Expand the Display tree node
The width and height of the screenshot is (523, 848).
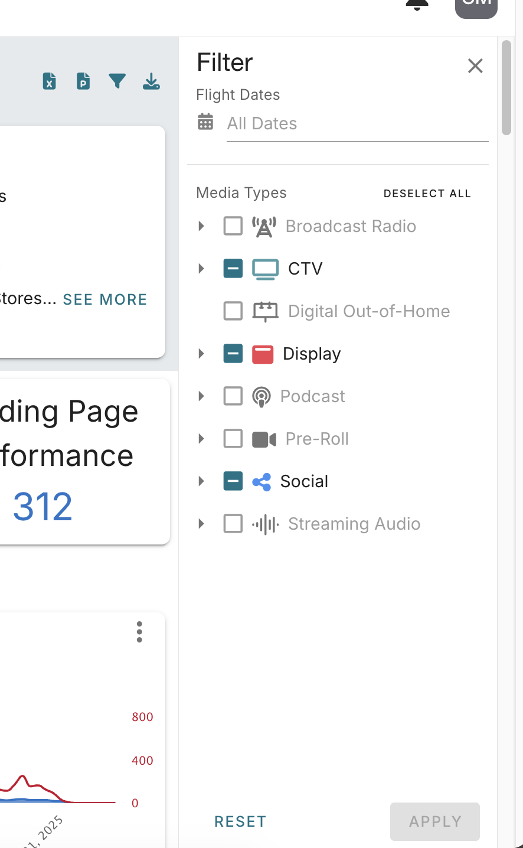pyautogui.click(x=201, y=353)
